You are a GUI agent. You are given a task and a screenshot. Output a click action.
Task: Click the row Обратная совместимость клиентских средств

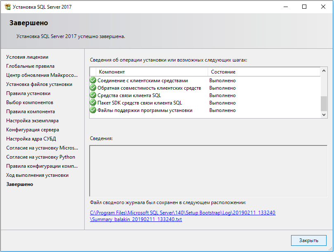(205, 88)
